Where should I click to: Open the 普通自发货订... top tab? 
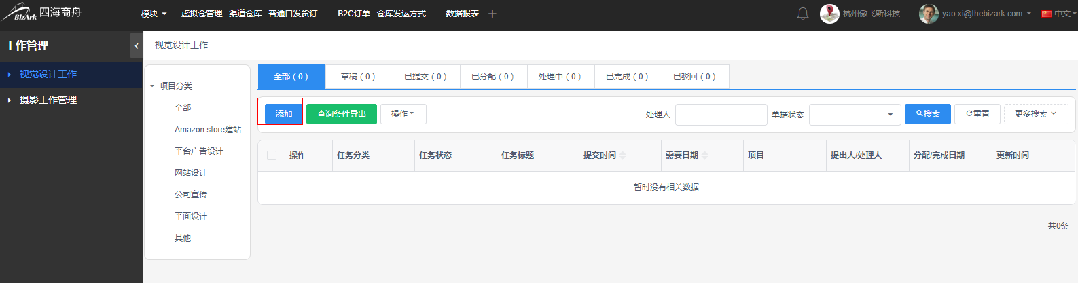tap(297, 14)
